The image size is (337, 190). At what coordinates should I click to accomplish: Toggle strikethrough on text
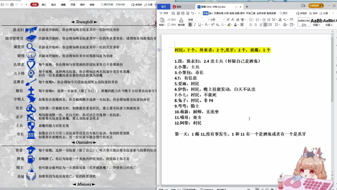tap(206, 25)
